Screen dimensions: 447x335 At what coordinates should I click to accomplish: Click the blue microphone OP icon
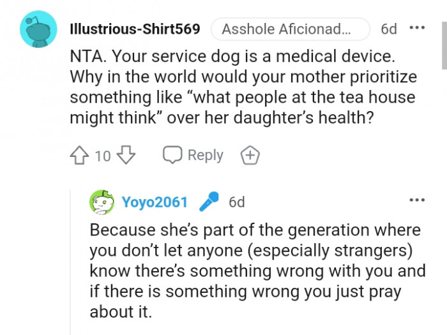(209, 202)
